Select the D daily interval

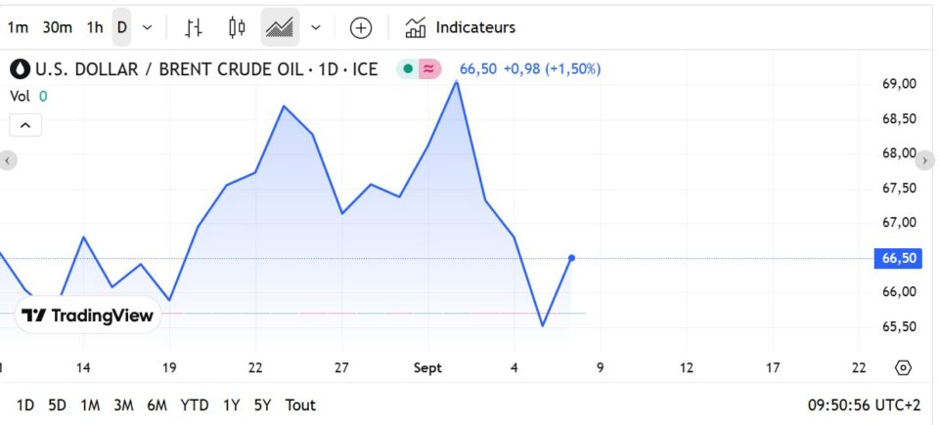pyautogui.click(x=121, y=27)
